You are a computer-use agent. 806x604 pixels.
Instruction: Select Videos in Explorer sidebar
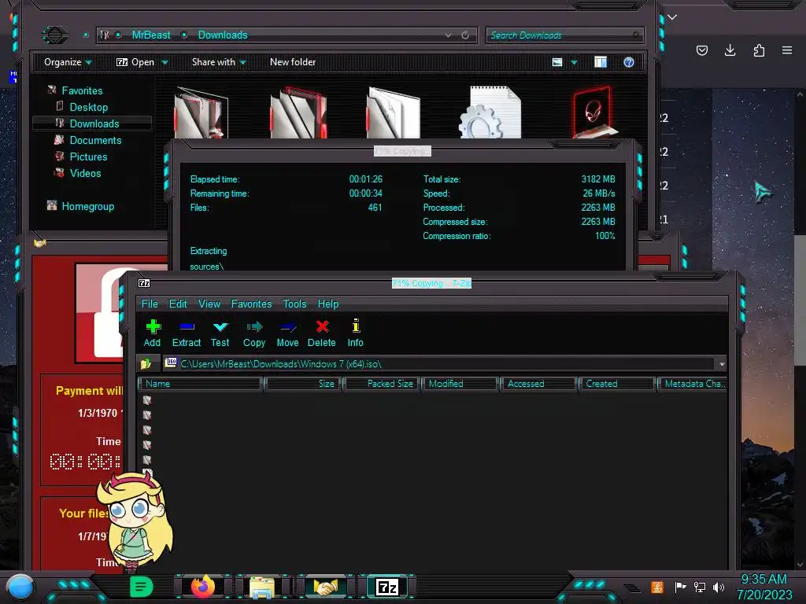(x=85, y=173)
